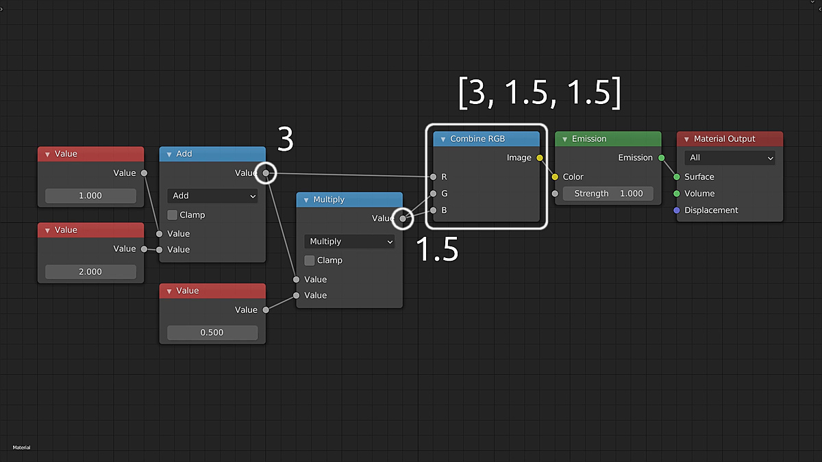Image resolution: width=822 pixels, height=462 pixels.
Task: Open the Add operation dropdown
Action: pyautogui.click(x=212, y=196)
